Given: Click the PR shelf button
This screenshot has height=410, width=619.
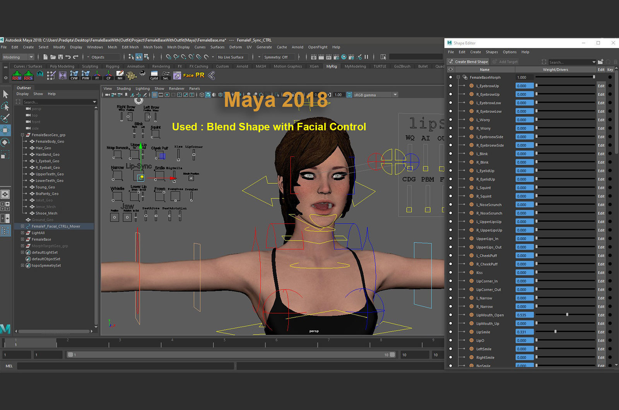Looking at the screenshot, I should (x=200, y=75).
